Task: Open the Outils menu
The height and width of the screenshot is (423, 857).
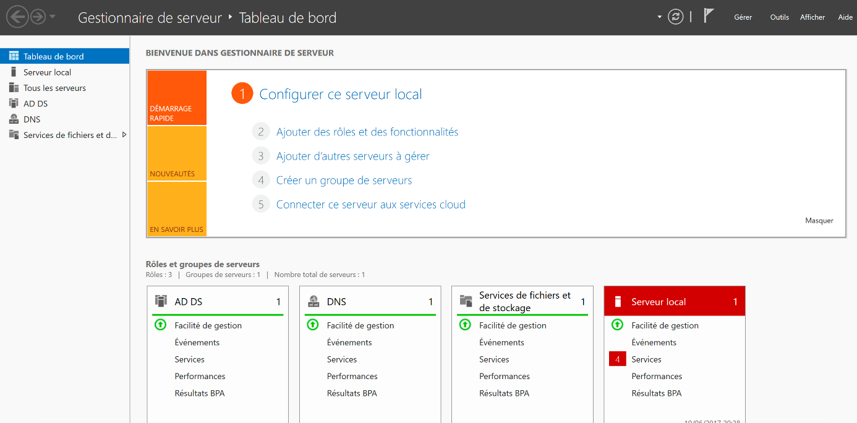Action: tap(779, 17)
